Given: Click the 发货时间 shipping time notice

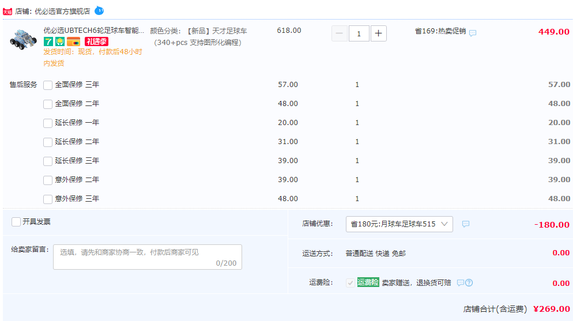Looking at the screenshot, I should (93, 58).
